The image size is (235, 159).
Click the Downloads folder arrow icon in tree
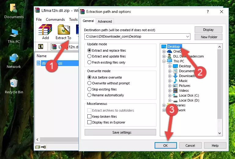[175, 76]
